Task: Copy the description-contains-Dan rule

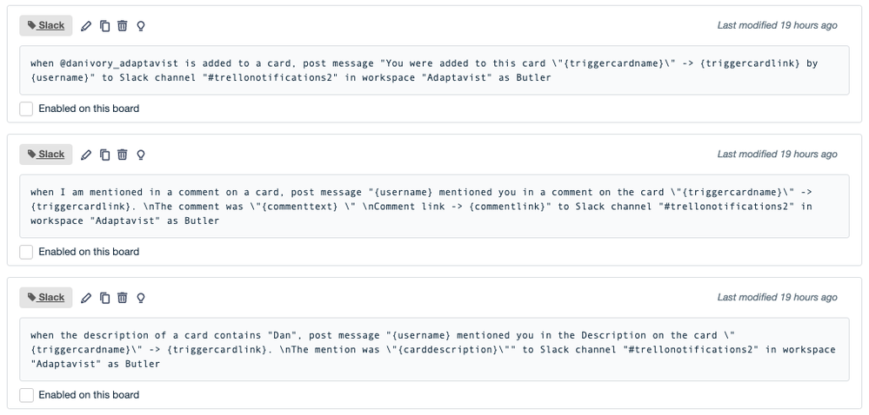Action: (104, 299)
